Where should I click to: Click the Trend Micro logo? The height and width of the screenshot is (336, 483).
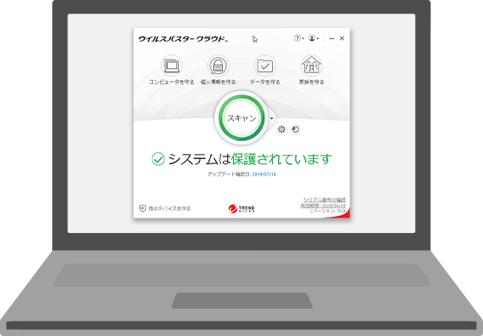pyautogui.click(x=241, y=208)
